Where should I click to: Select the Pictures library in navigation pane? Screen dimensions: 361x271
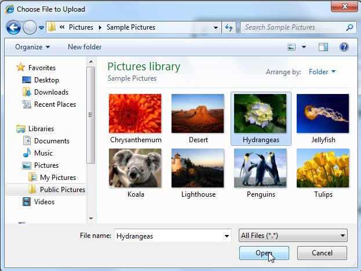pos(41,165)
